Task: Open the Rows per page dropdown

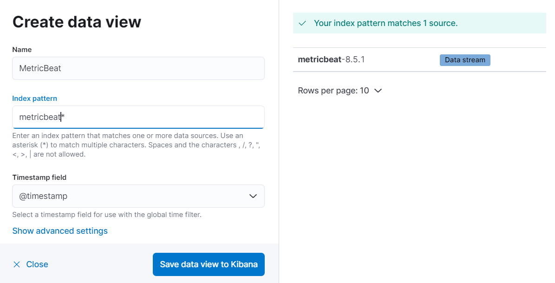Action: point(340,91)
